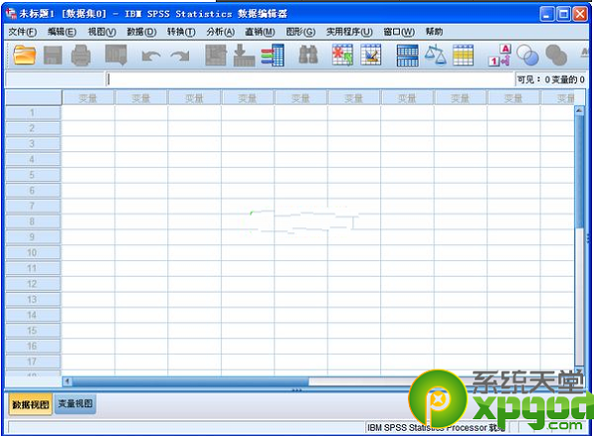594x436 pixels.
Task: Open the 直销(M) menu
Action: coord(259,32)
